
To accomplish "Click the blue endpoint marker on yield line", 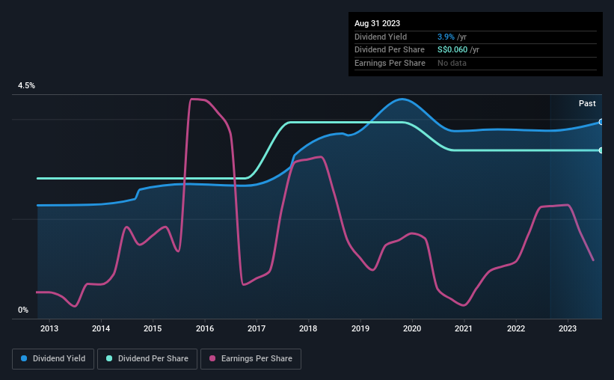I will (601, 122).
